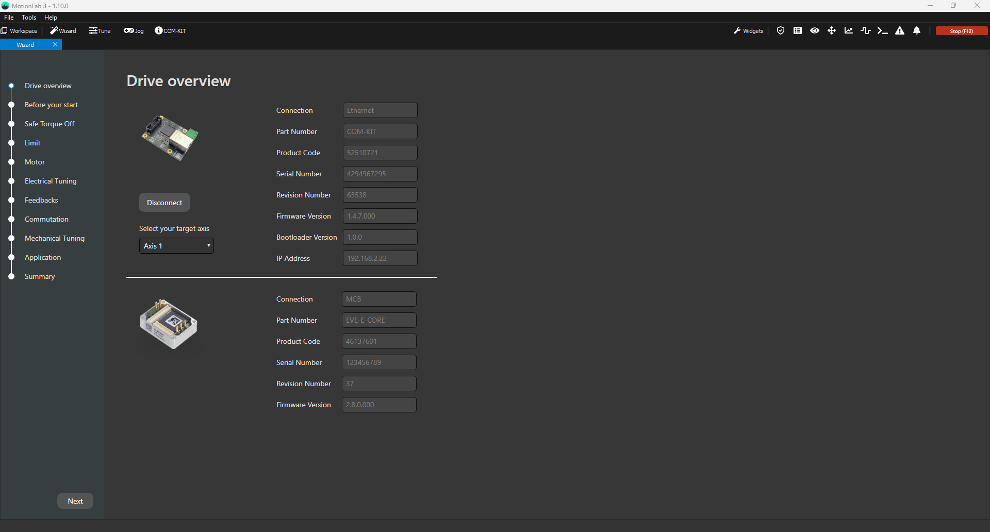
Task: Go to Electrical Tuning wizard step
Action: (x=51, y=181)
